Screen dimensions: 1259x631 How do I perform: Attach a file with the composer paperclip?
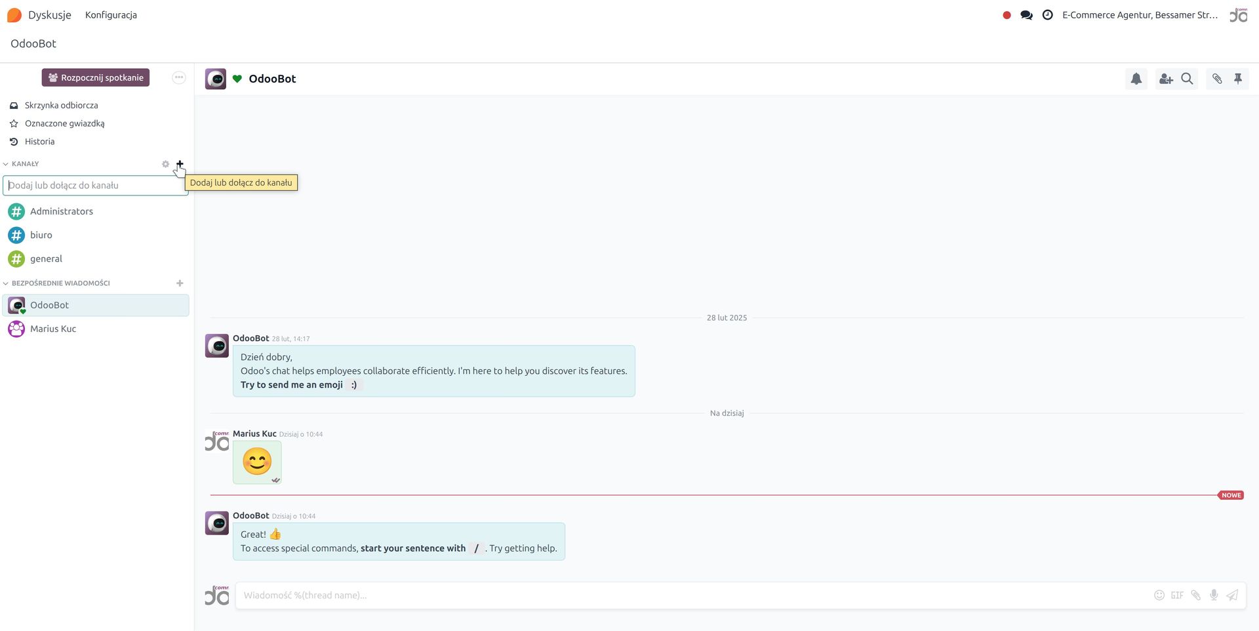coord(1196,596)
